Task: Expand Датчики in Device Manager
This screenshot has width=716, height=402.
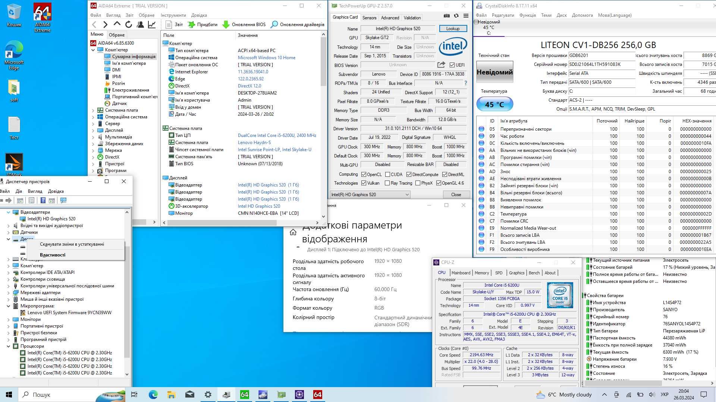Action: tap(8, 232)
